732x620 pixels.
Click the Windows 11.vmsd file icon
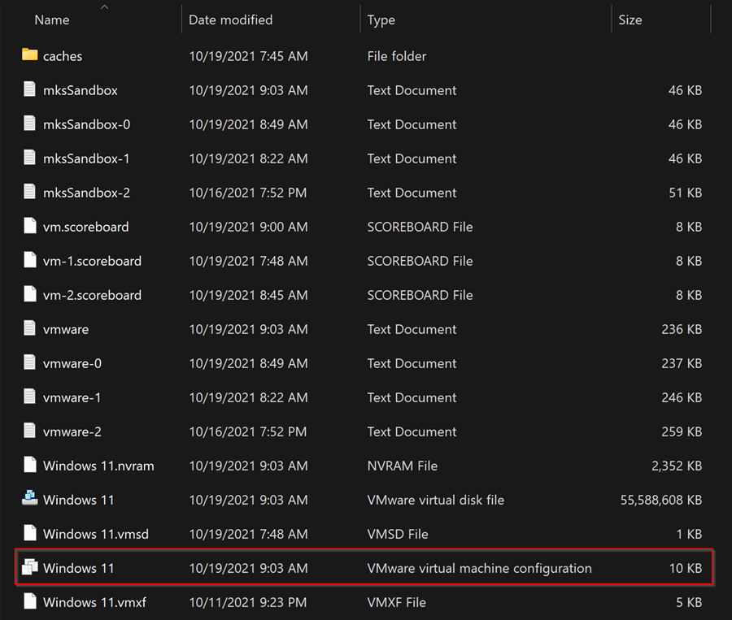(x=30, y=533)
